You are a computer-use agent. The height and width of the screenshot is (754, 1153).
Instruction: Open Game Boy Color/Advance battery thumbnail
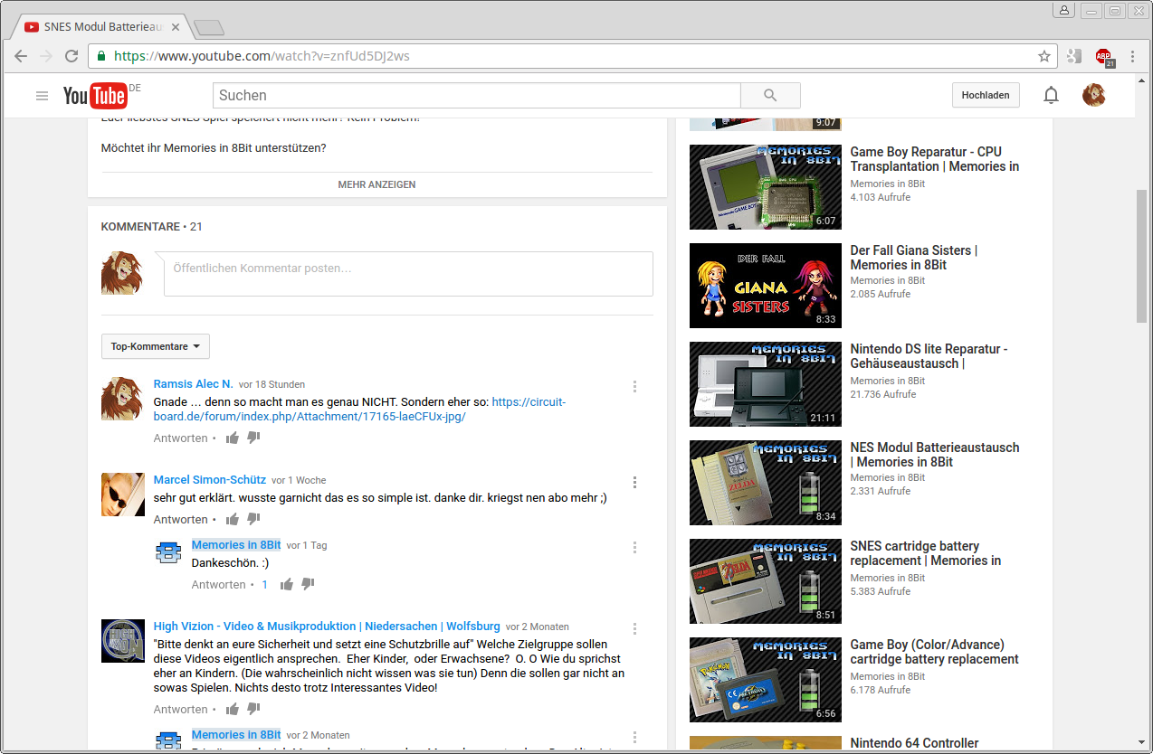point(766,680)
